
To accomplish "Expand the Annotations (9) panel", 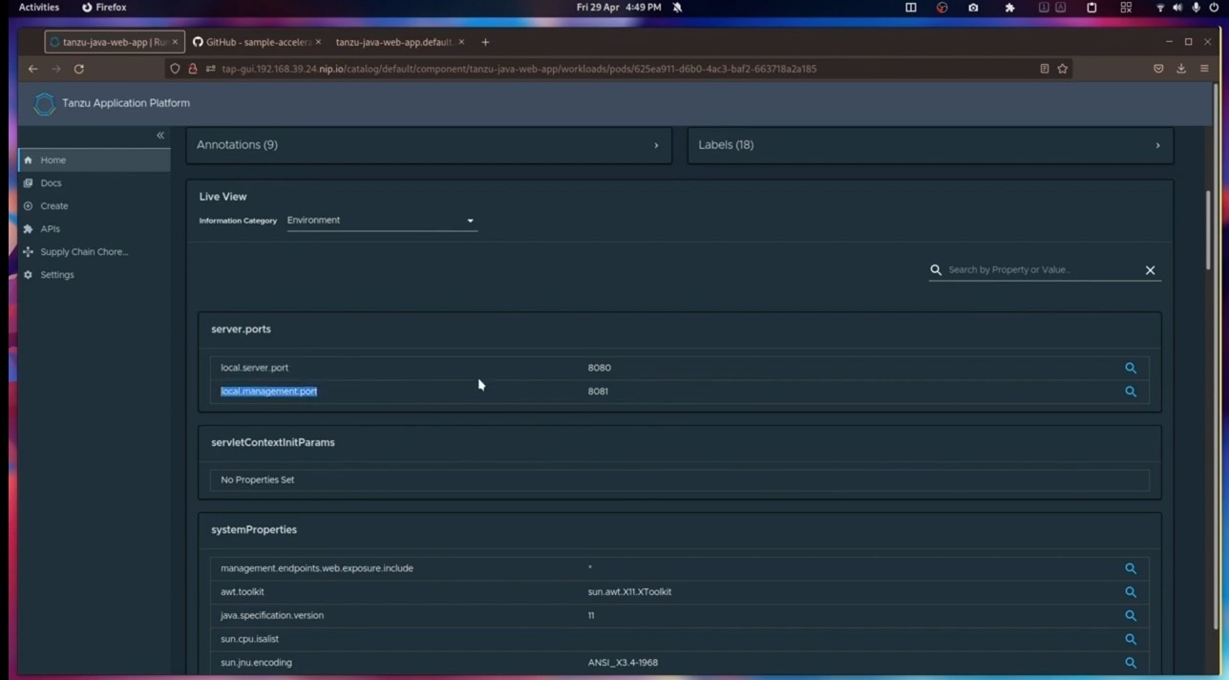I will (428, 145).
